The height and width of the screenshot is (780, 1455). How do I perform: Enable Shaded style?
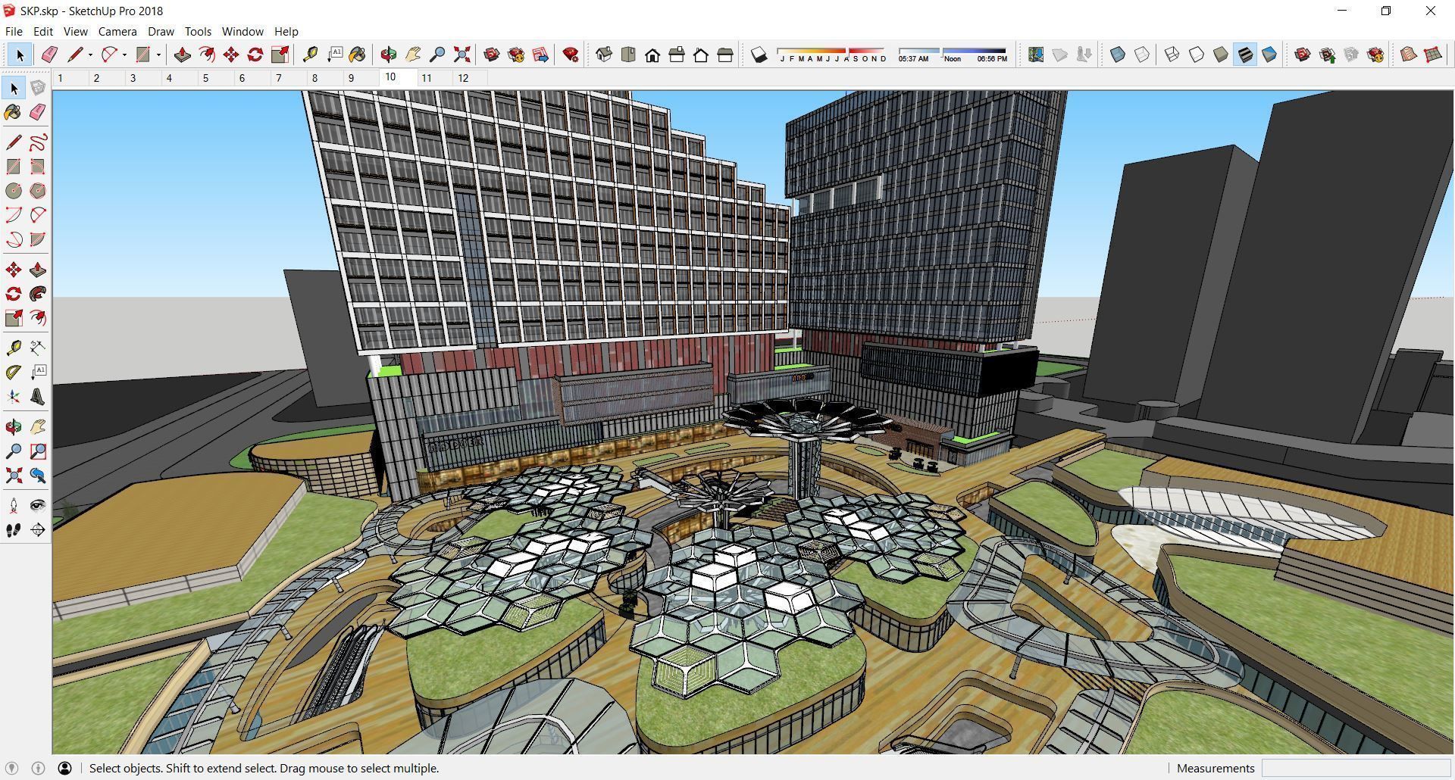(1221, 55)
